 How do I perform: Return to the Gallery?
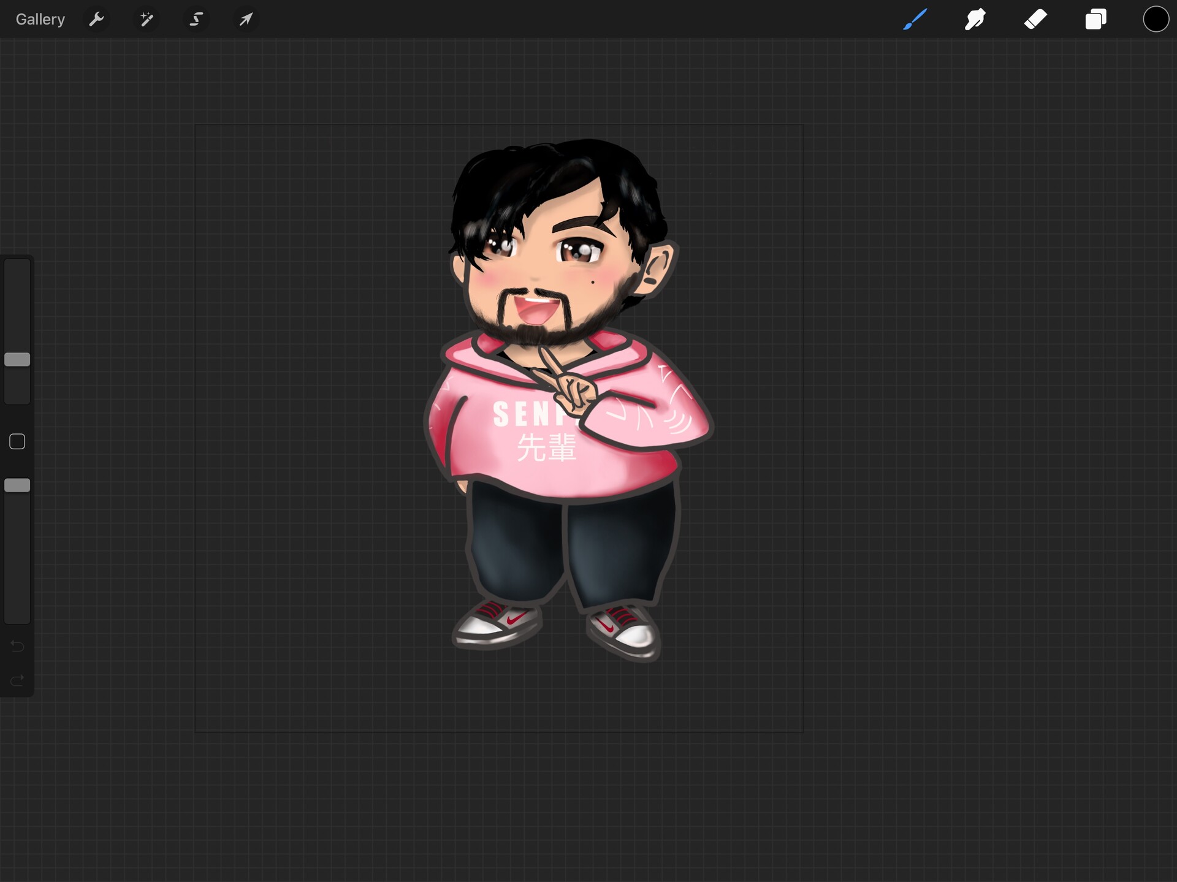click(39, 19)
